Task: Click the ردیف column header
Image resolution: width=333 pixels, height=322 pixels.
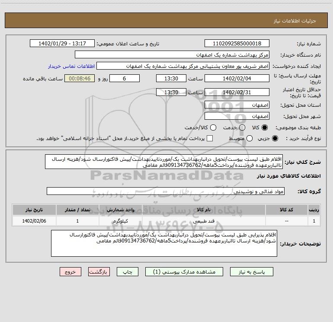Action: (x=314, y=210)
